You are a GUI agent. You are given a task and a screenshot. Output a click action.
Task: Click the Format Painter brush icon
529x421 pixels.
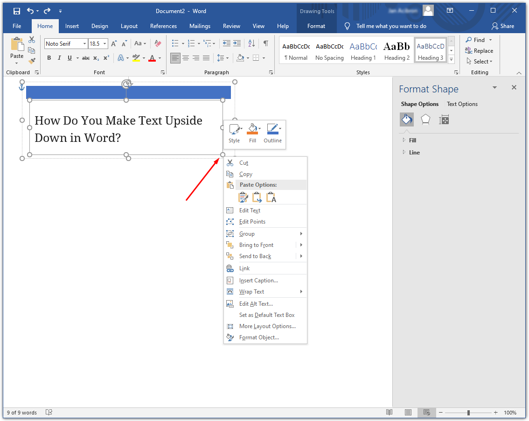32,61
